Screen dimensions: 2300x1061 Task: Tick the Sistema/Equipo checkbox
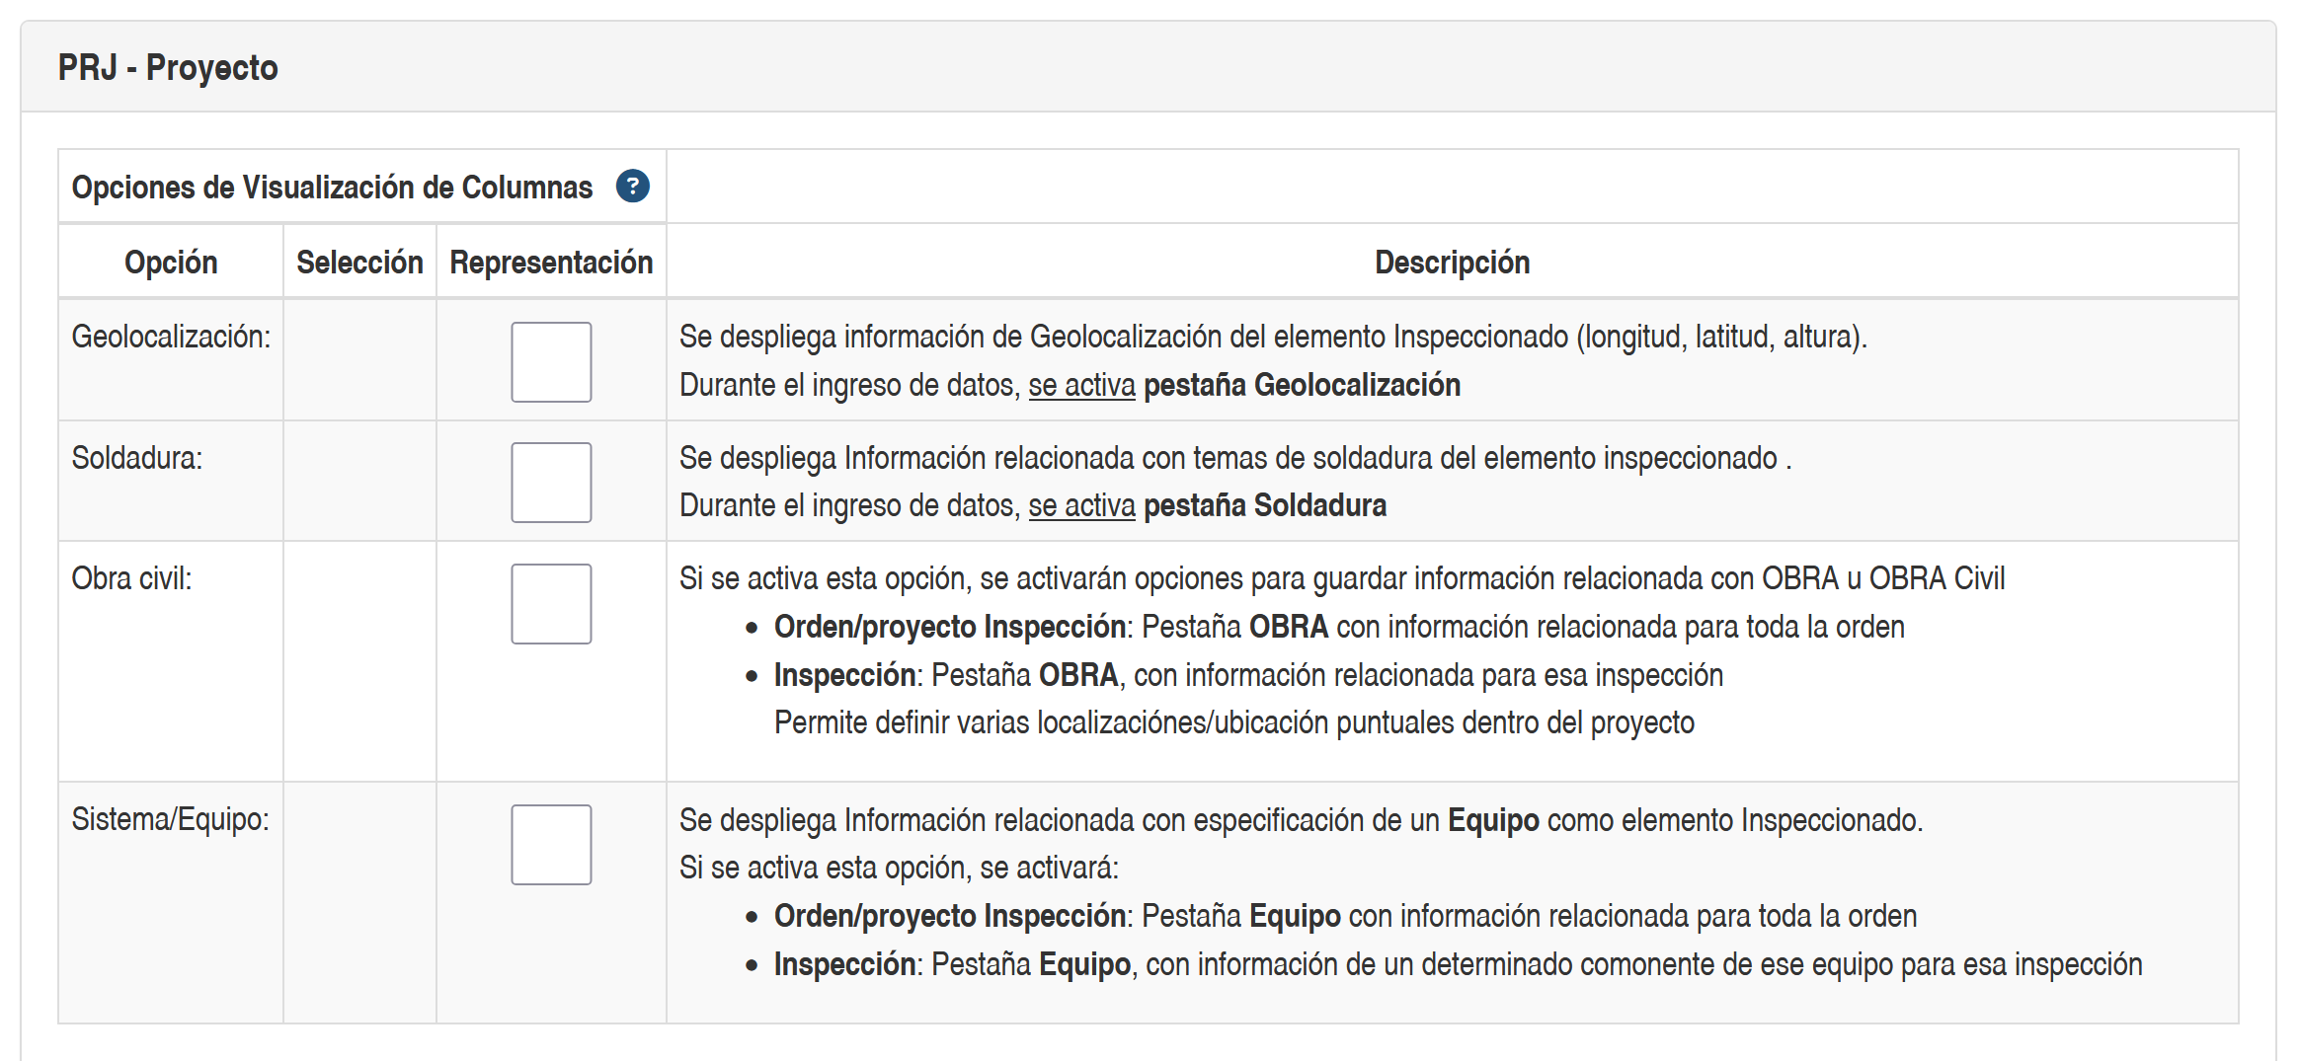(551, 845)
